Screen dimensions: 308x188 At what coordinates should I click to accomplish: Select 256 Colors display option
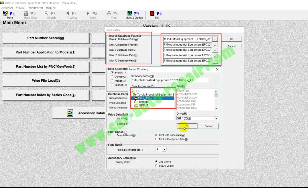(156, 161)
